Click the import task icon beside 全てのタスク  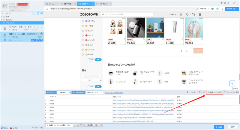tap(34, 13)
